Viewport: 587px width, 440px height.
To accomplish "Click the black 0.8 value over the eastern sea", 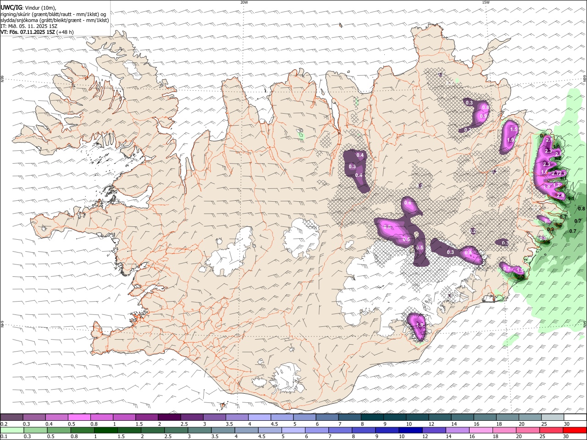I will coord(581,209).
